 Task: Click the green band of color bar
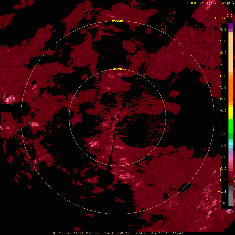tap(231, 129)
